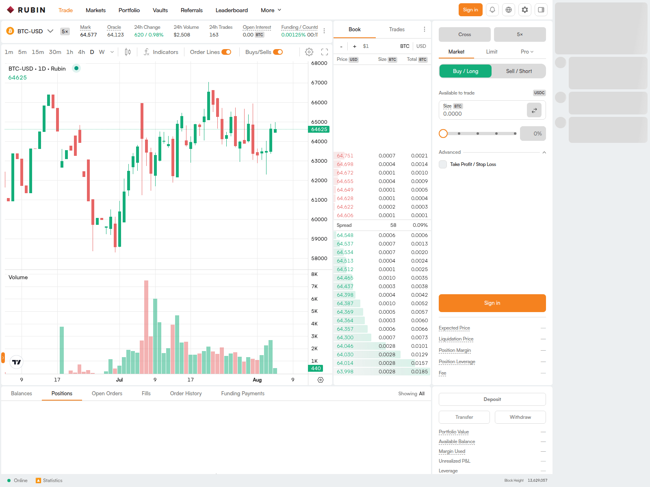
Task: Open the 5× leverage selector in order panel
Action: coord(520,34)
